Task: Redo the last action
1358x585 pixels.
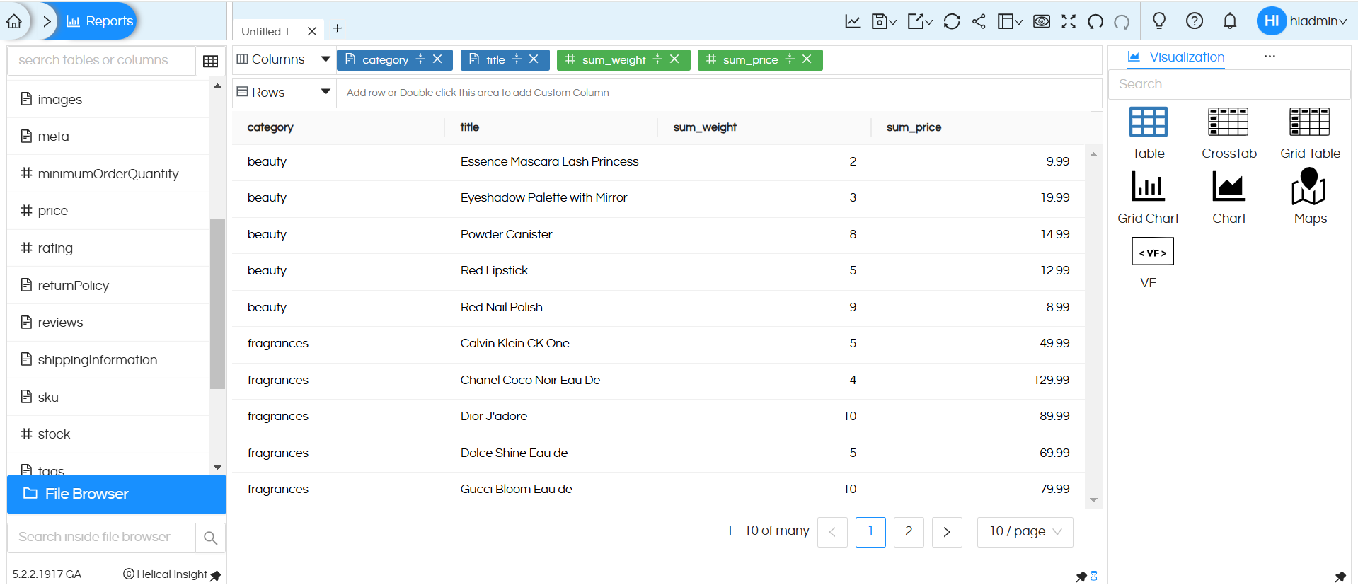Action: coord(1122,22)
